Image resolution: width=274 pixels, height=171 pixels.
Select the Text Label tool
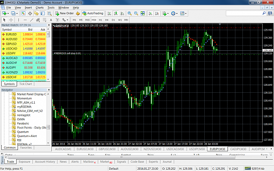(57, 20)
